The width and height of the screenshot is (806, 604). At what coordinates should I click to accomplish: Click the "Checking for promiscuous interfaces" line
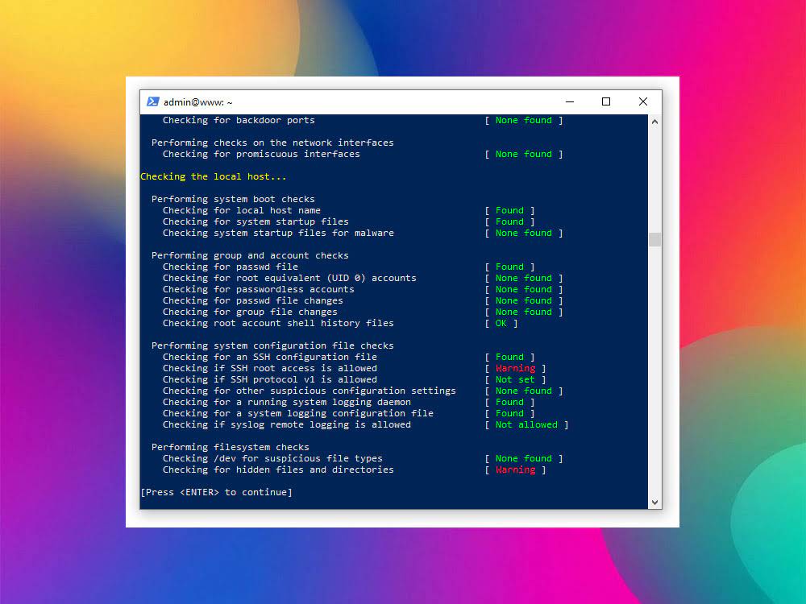click(x=261, y=154)
